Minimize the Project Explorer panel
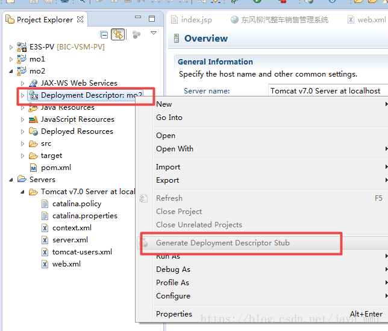The image size is (388, 331). click(138, 17)
